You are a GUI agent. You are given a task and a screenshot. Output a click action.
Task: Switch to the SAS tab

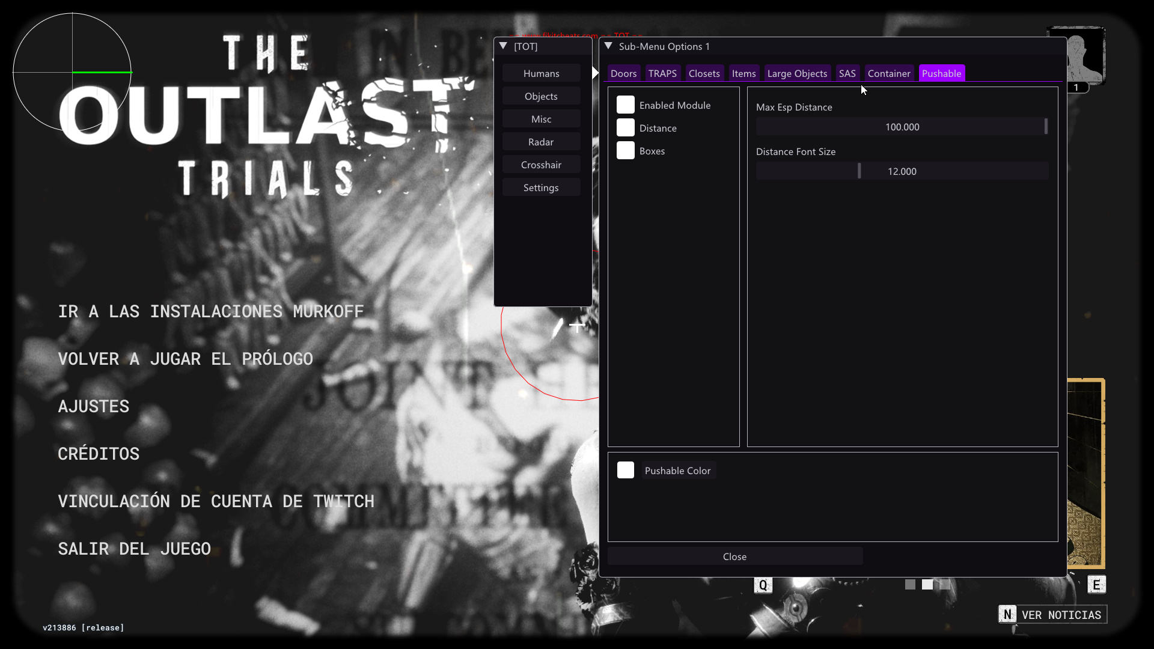pos(847,73)
